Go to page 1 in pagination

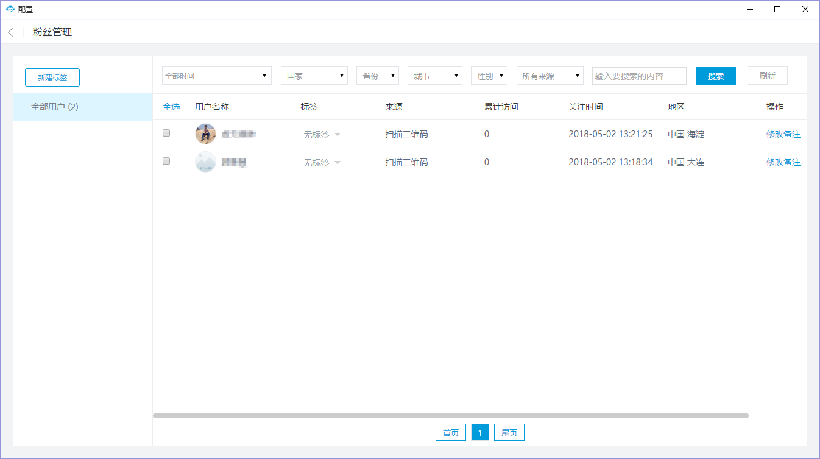tap(480, 432)
